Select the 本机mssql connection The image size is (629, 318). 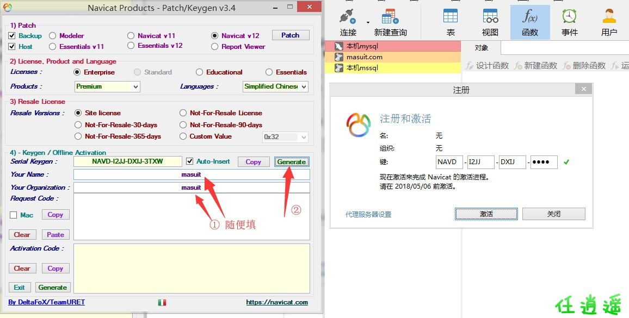click(x=393, y=68)
